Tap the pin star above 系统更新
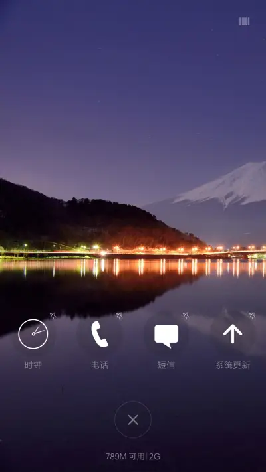 pyautogui.click(x=252, y=316)
